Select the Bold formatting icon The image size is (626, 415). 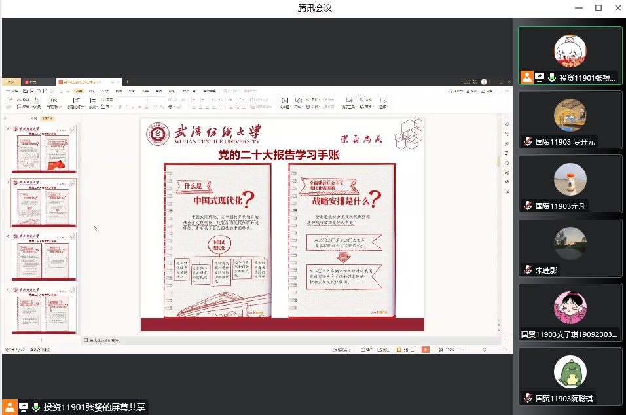[120, 106]
